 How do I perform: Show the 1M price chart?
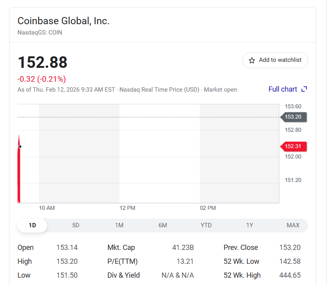tap(119, 225)
